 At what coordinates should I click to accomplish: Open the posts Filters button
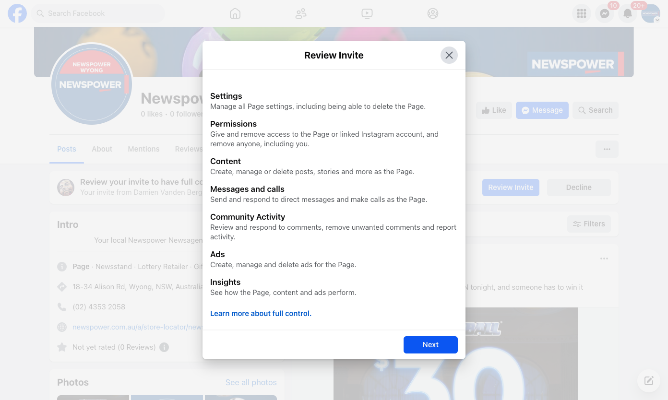(589, 224)
